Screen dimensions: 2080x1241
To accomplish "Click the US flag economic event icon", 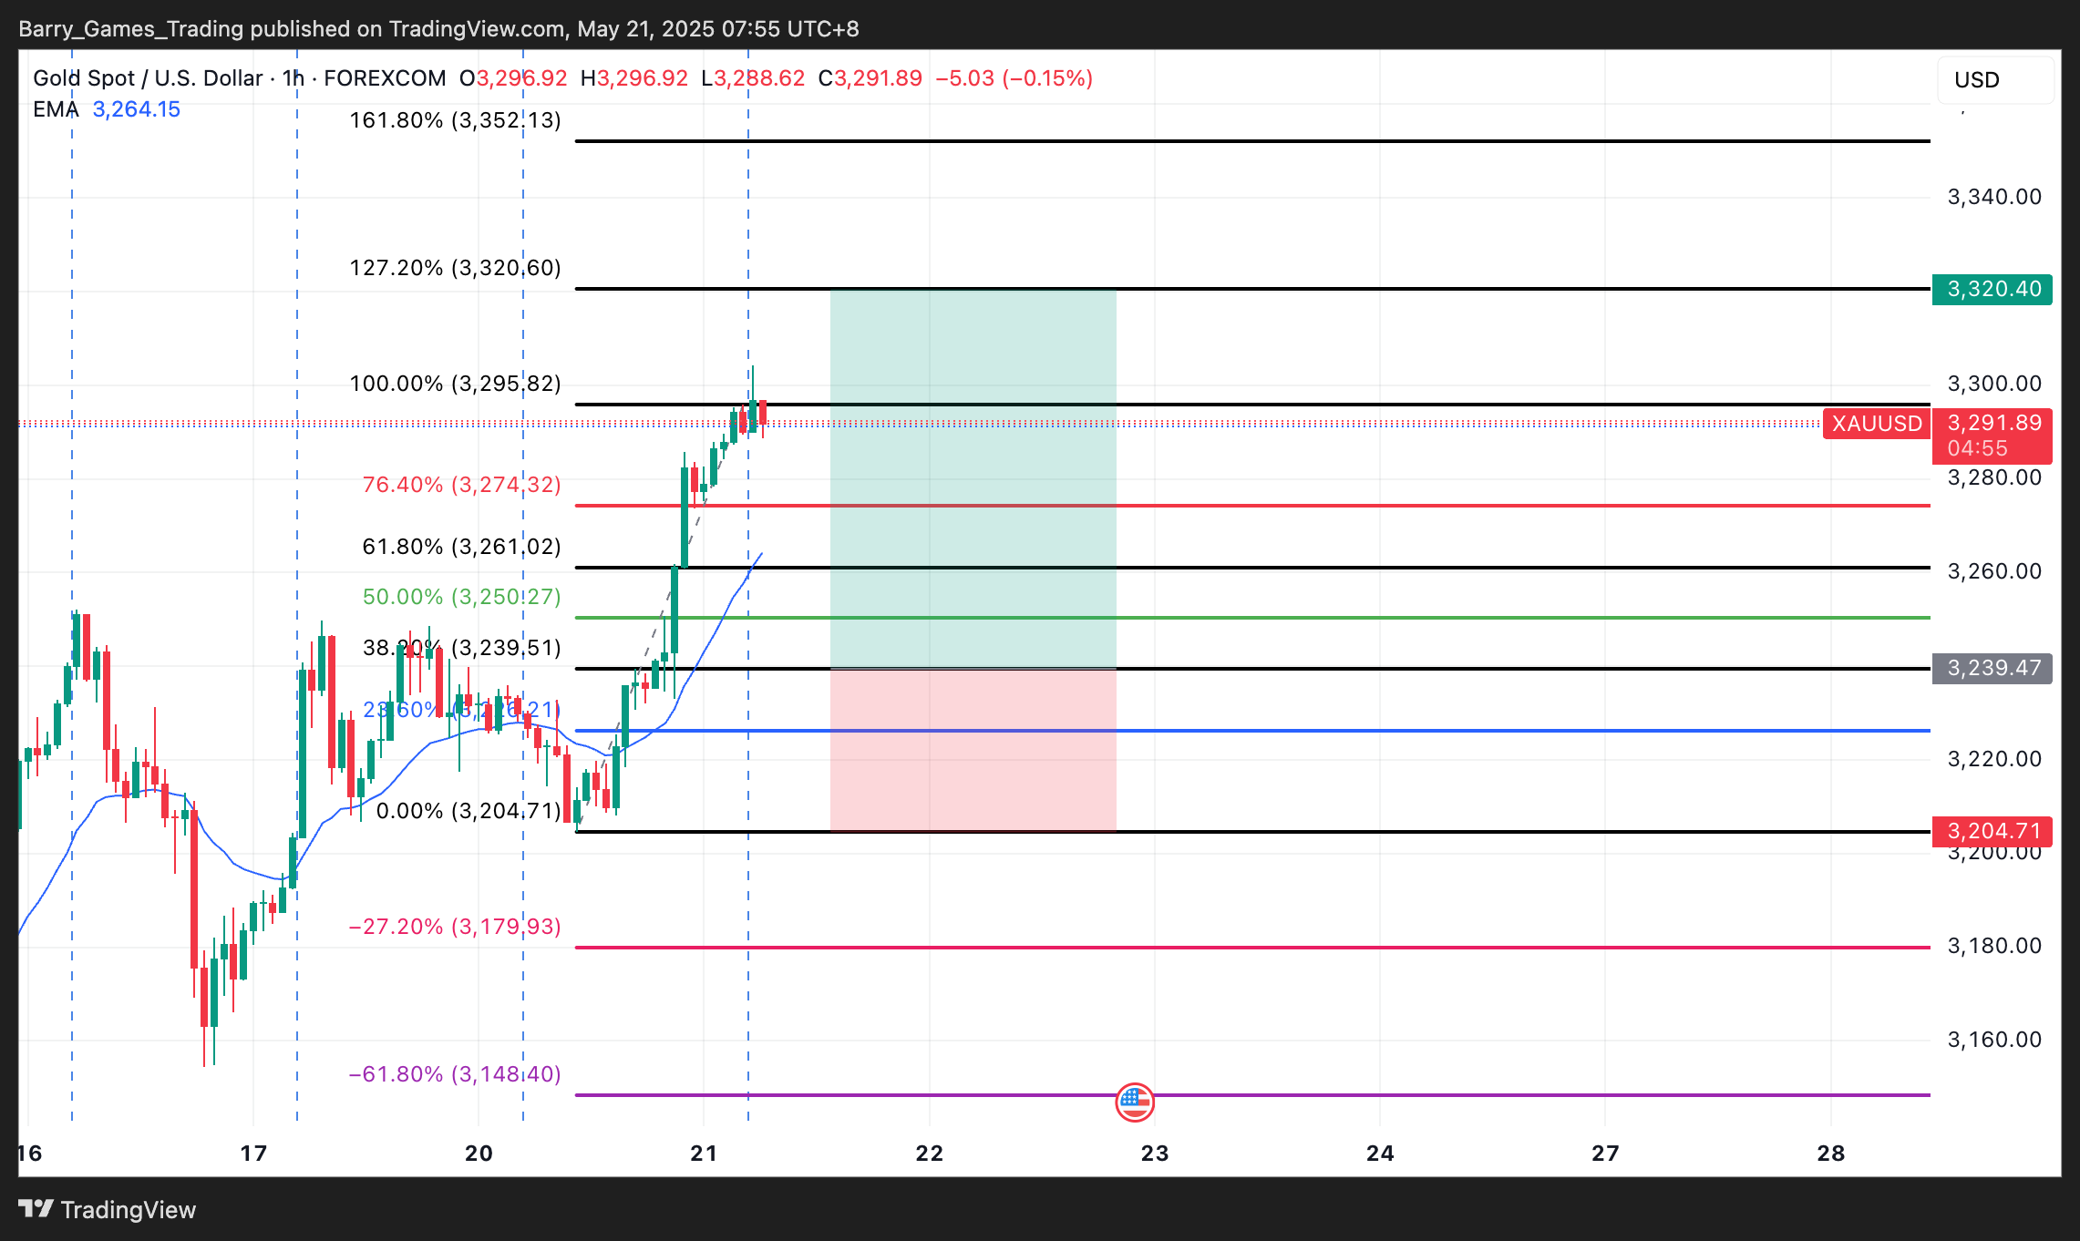I will tap(1134, 1101).
